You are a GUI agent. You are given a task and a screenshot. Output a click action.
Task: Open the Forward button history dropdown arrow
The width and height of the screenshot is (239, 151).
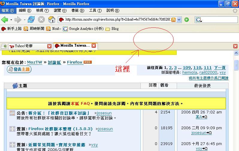tap(25, 20)
